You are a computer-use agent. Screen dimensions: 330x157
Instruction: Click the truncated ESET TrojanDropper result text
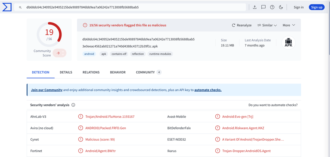tap(253, 140)
